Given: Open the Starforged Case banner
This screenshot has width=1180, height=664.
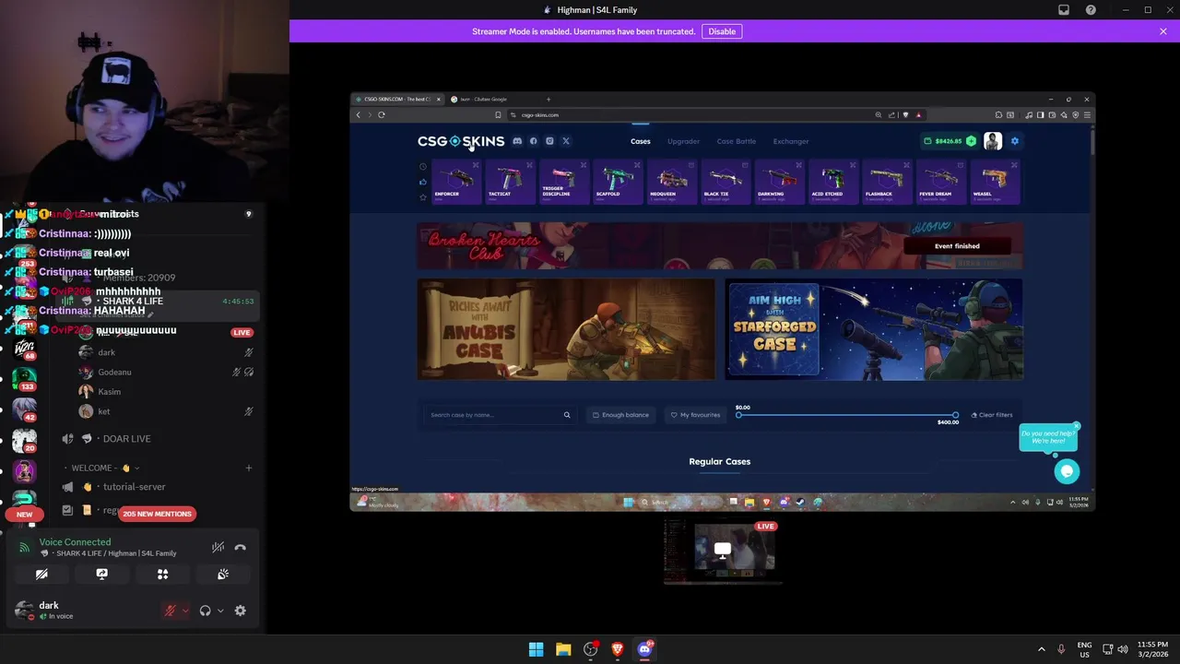Looking at the screenshot, I should 874,329.
